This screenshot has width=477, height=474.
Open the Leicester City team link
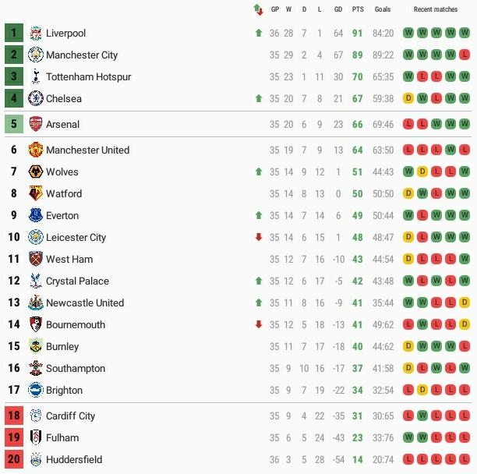click(x=76, y=237)
